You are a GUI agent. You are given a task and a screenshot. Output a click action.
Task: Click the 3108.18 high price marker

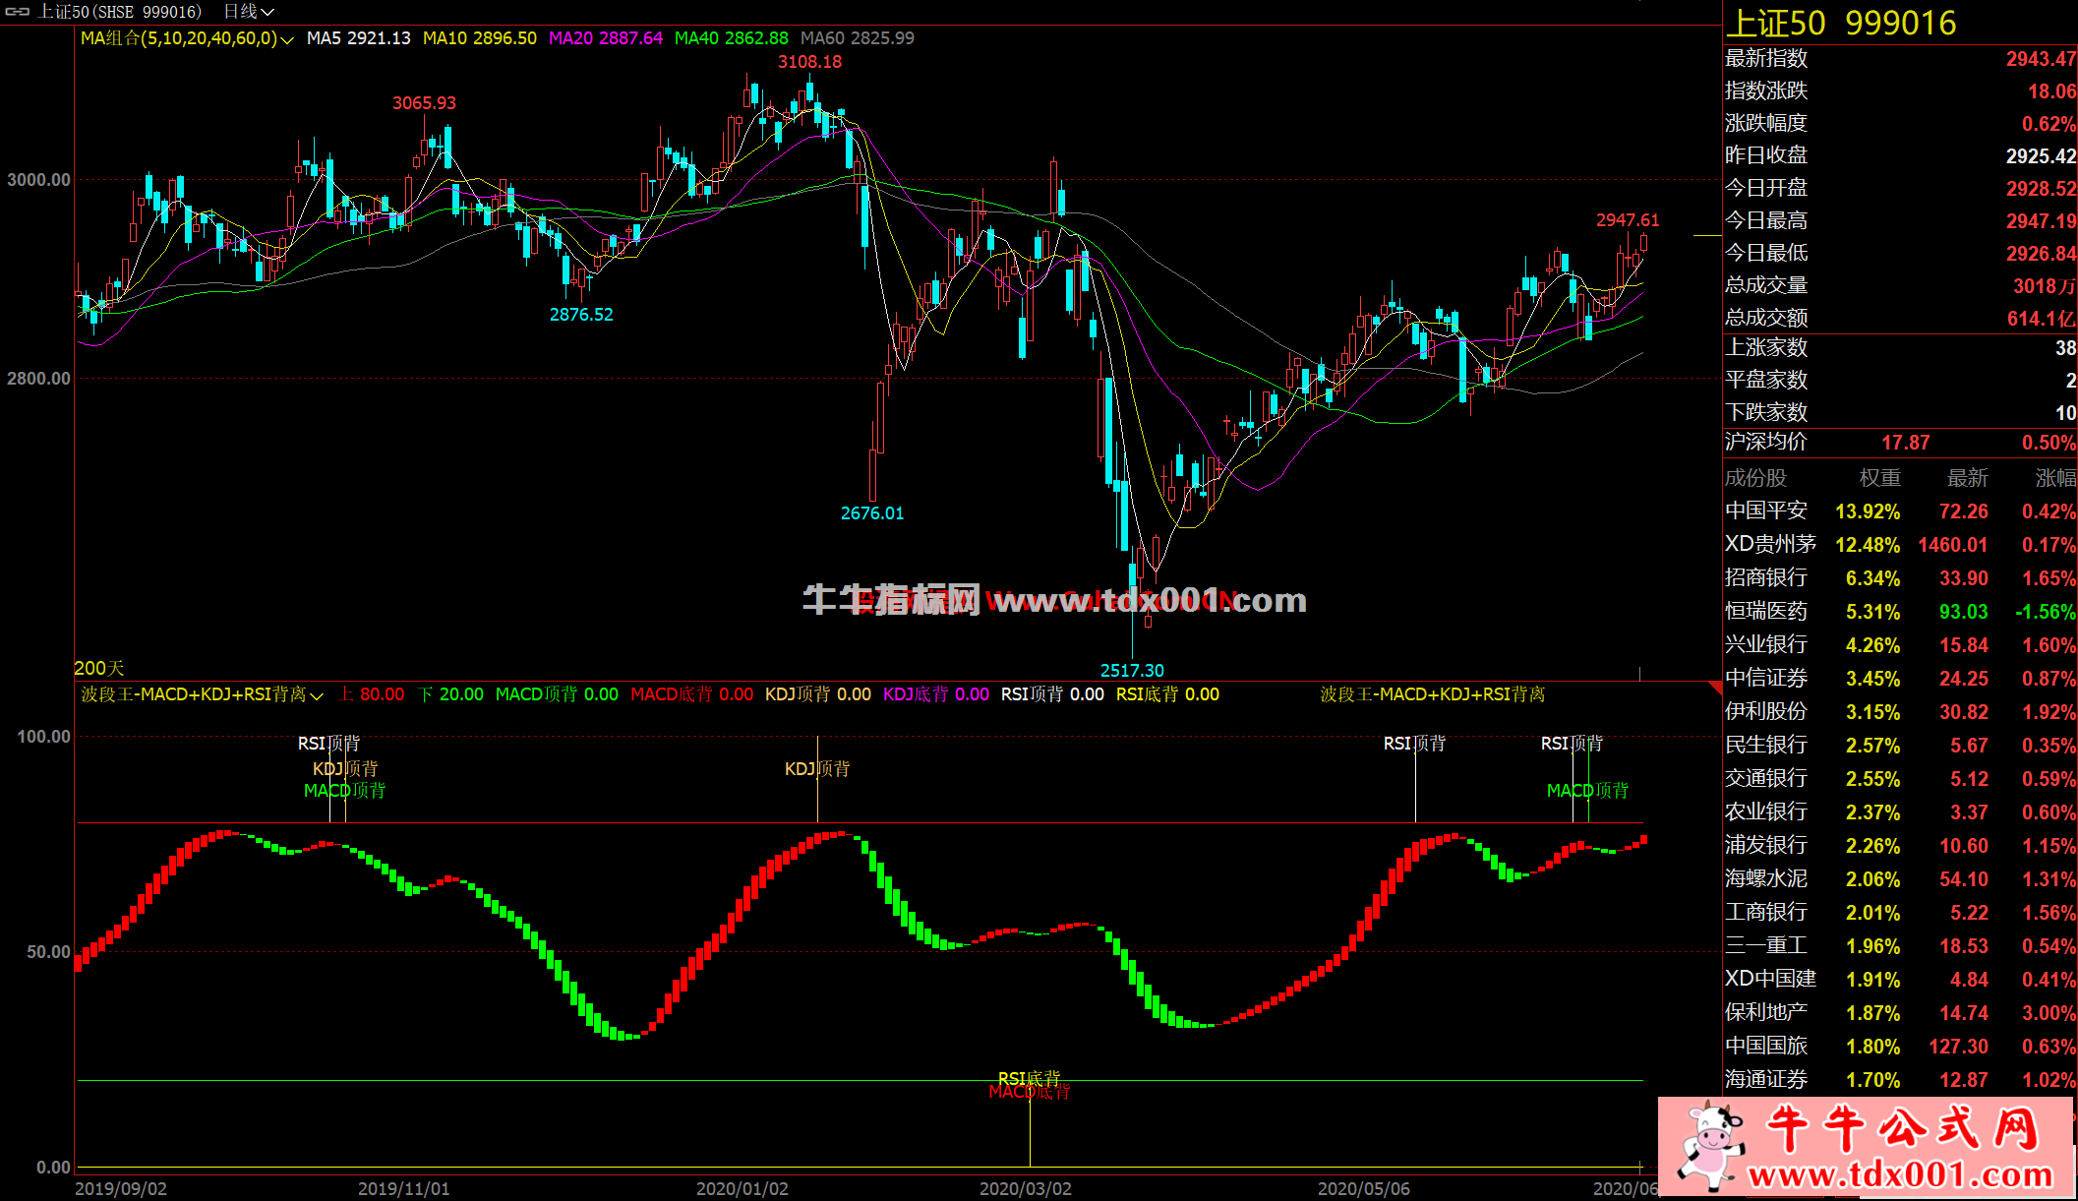[x=809, y=62]
